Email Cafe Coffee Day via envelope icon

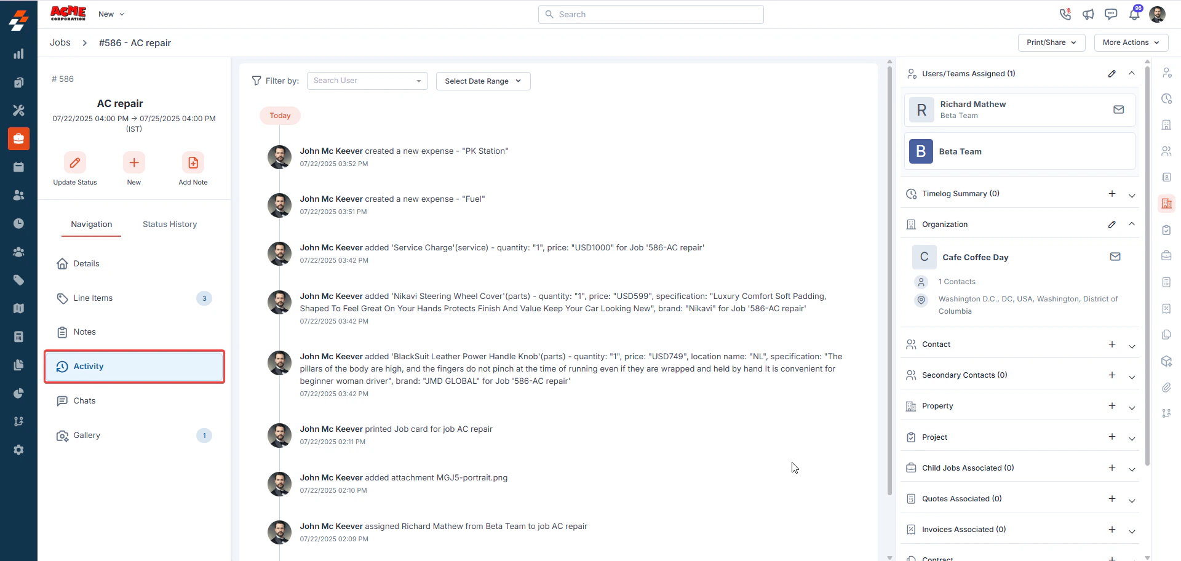tap(1115, 257)
